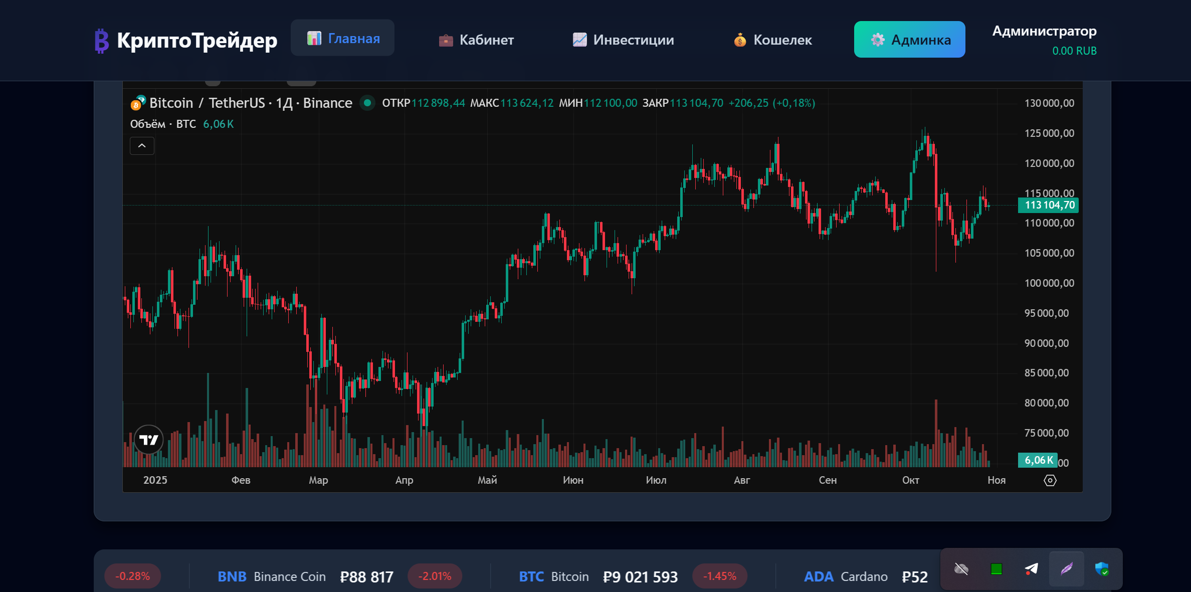Click the purple feather tray icon
Viewport: 1191px width, 592px height.
tap(1066, 569)
